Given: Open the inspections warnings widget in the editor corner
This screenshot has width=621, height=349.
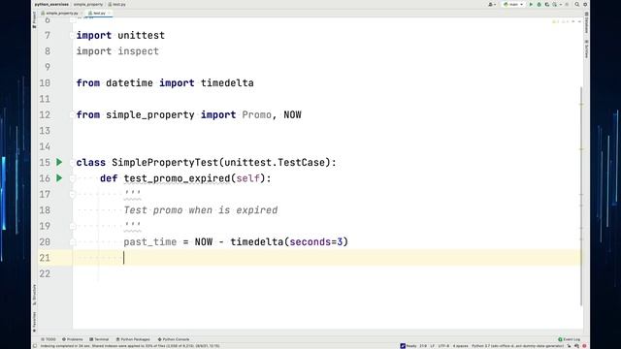Looking at the screenshot, I should (x=562, y=21).
